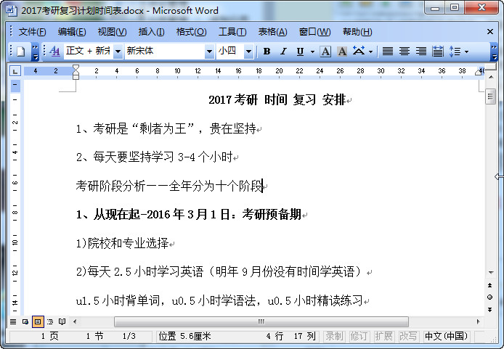504x349 pixels.
Task: Open the 帮助(H) menu
Action: tap(357, 32)
